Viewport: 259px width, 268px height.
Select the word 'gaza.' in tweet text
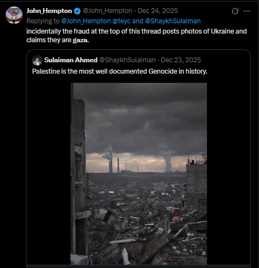(x=81, y=40)
